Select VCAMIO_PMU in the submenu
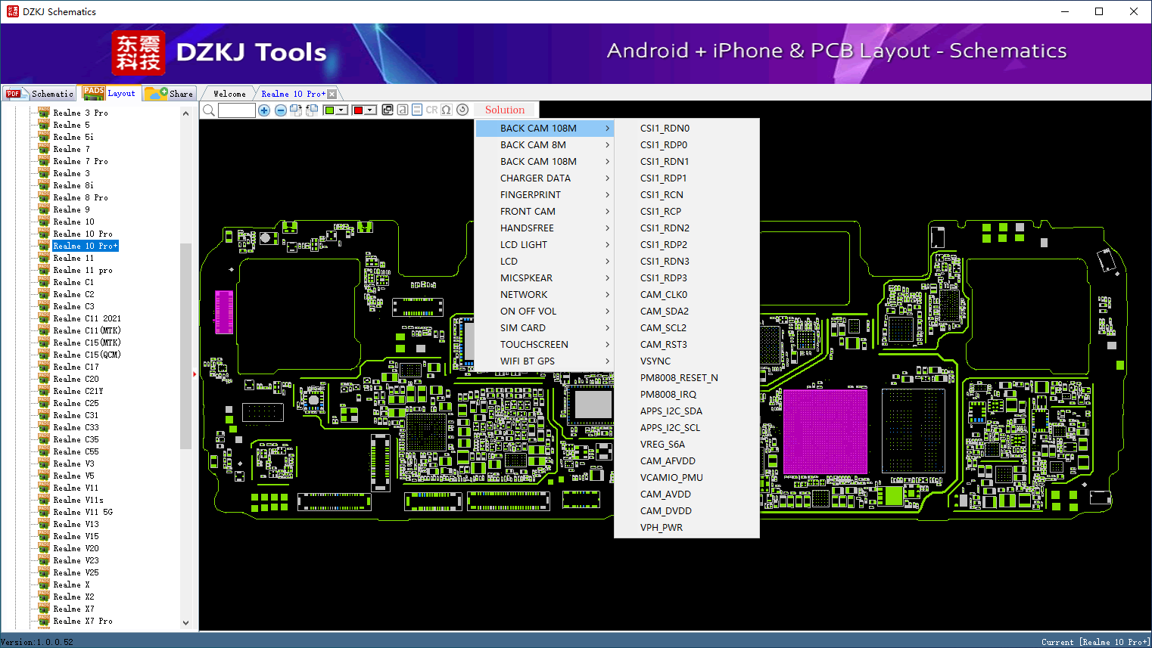Viewport: 1152px width, 648px height. (687, 478)
